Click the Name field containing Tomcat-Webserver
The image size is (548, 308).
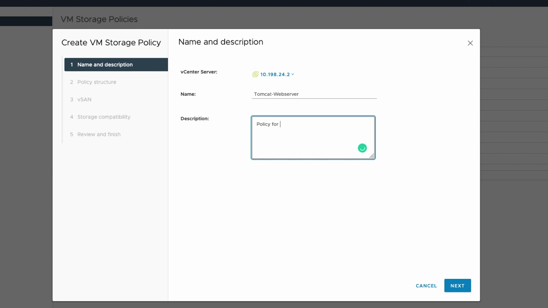point(314,94)
